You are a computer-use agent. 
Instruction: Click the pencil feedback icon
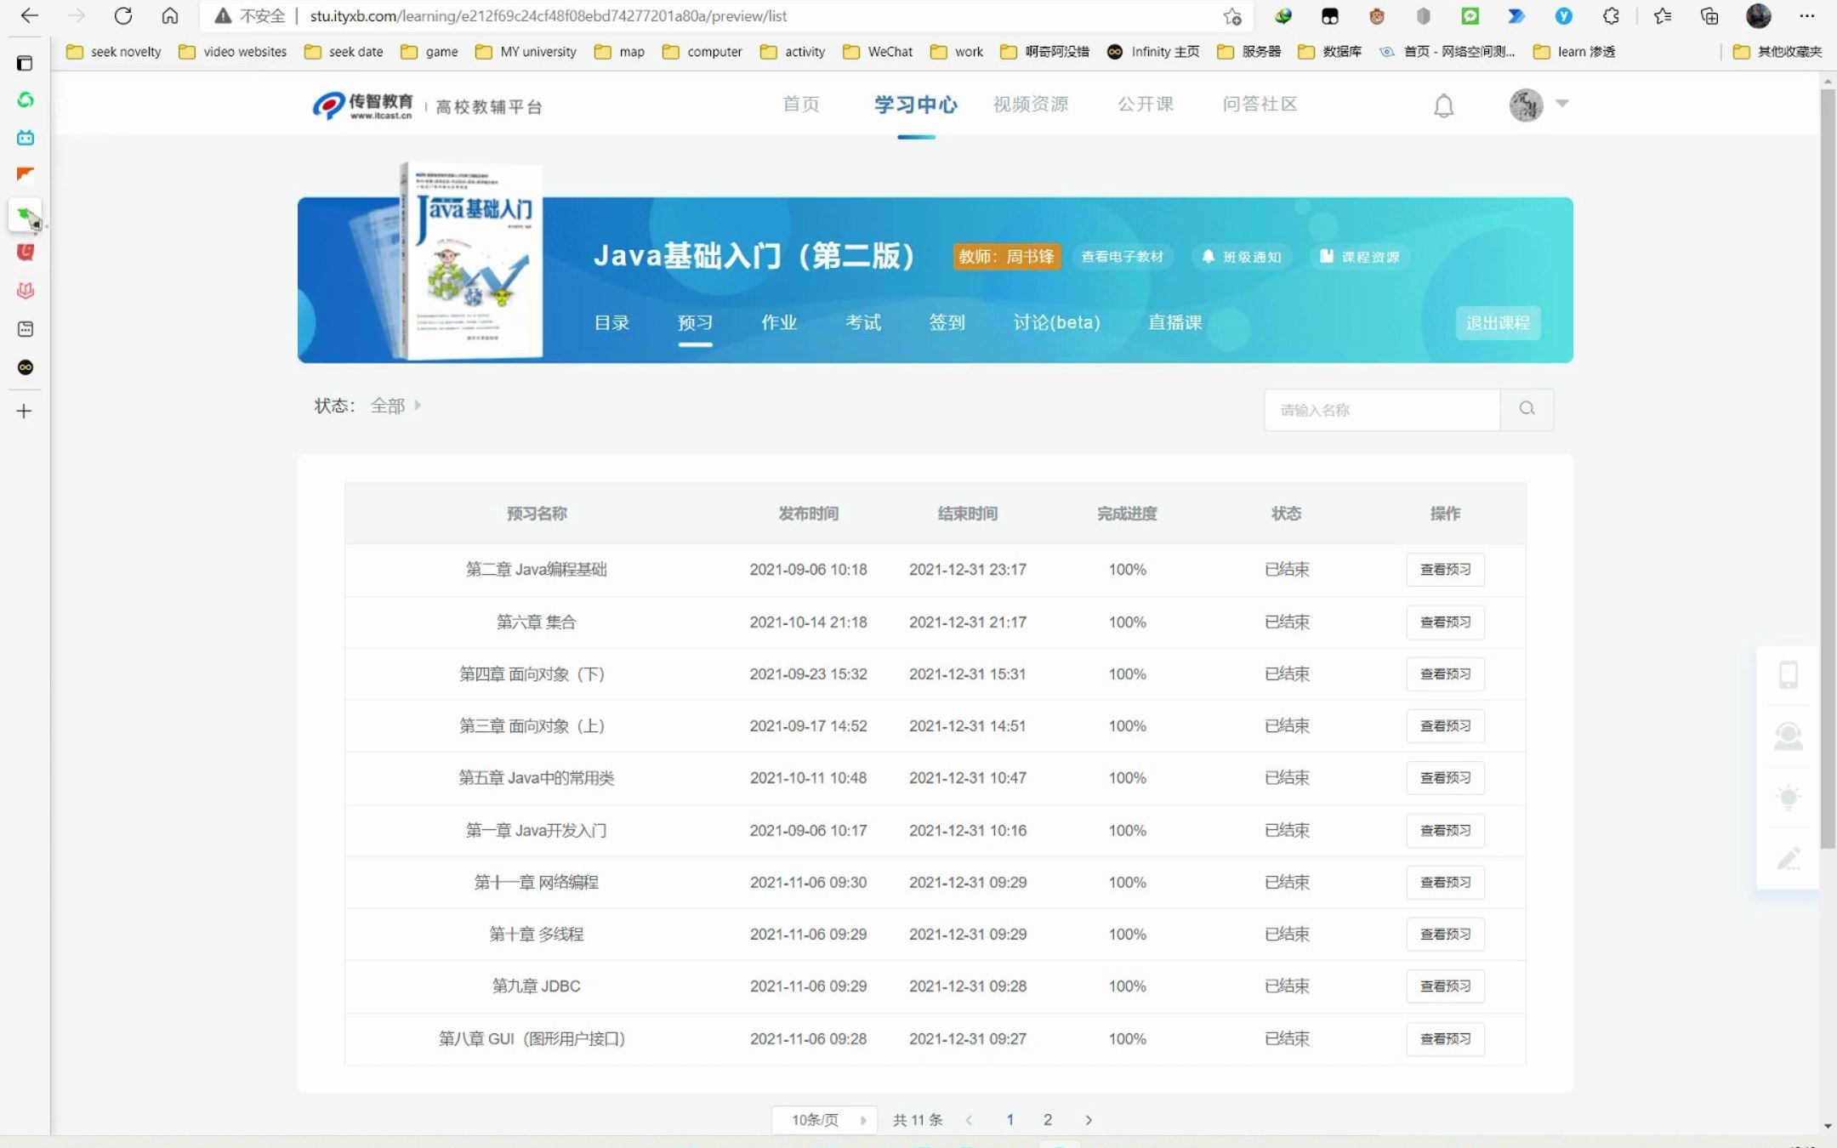point(1788,859)
